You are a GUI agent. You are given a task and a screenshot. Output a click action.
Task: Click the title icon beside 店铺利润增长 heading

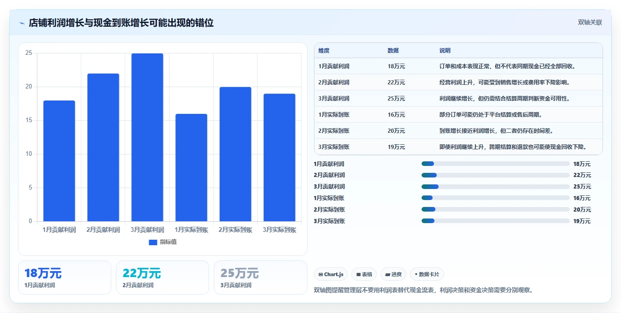22,23
